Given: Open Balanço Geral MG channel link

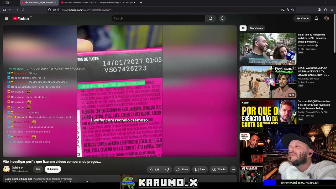Looking at the screenshot, I should tap(306, 45).
